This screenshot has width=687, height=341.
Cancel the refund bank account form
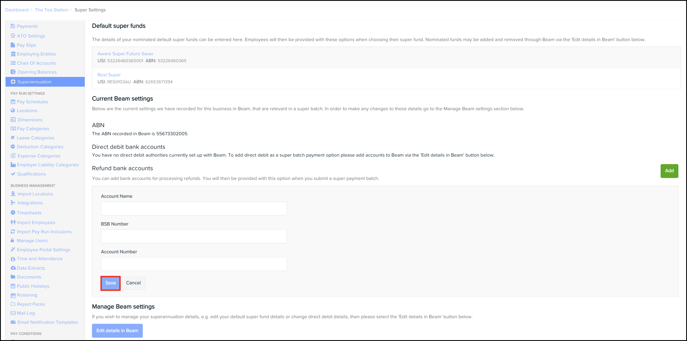(x=133, y=283)
